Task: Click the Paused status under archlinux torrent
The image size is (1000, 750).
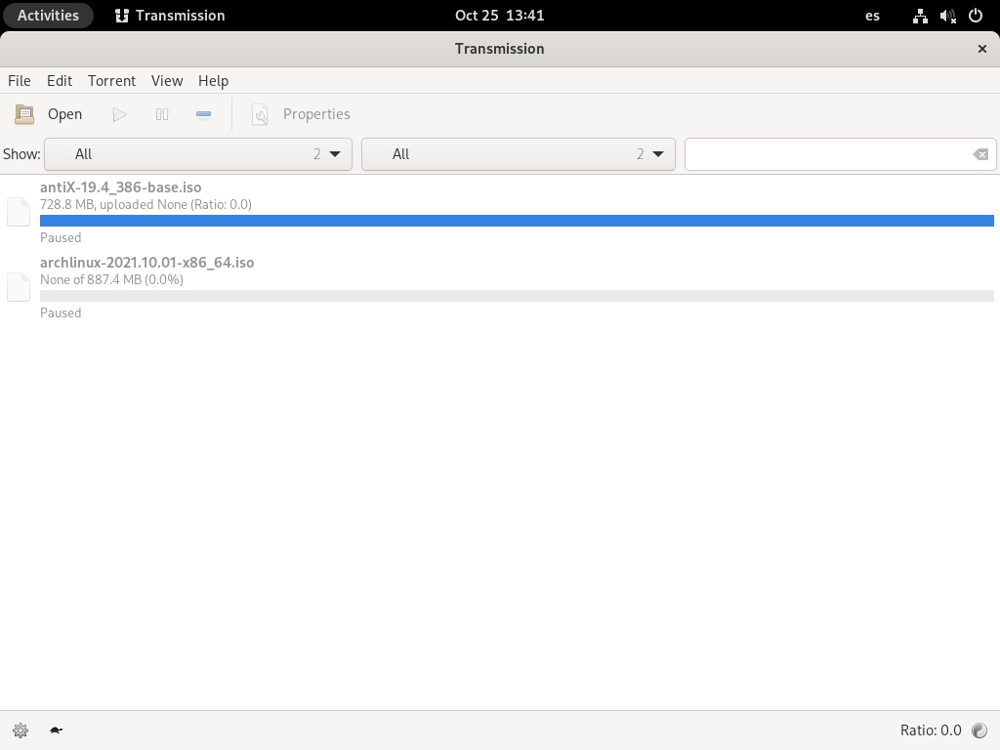Action: pyautogui.click(x=61, y=313)
